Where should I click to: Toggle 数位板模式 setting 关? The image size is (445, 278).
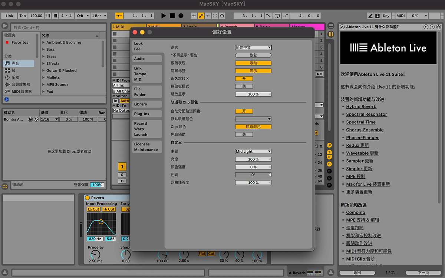(244, 86)
